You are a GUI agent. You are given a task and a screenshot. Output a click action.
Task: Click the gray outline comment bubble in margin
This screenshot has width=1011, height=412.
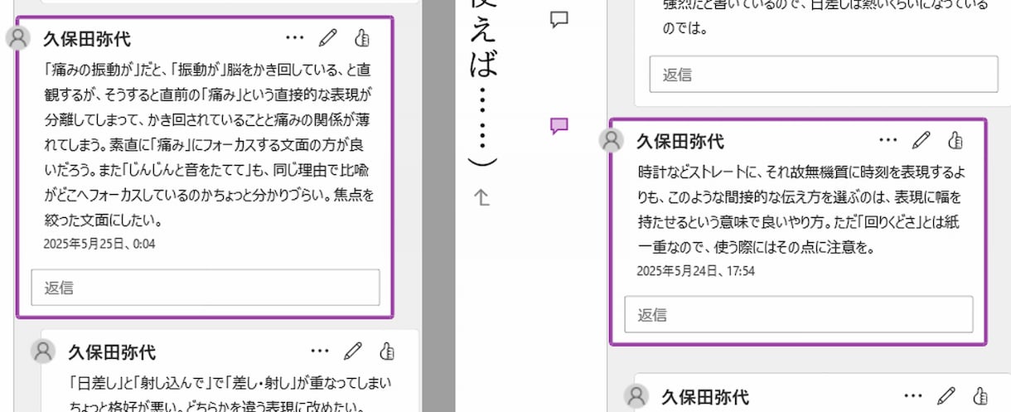559,19
